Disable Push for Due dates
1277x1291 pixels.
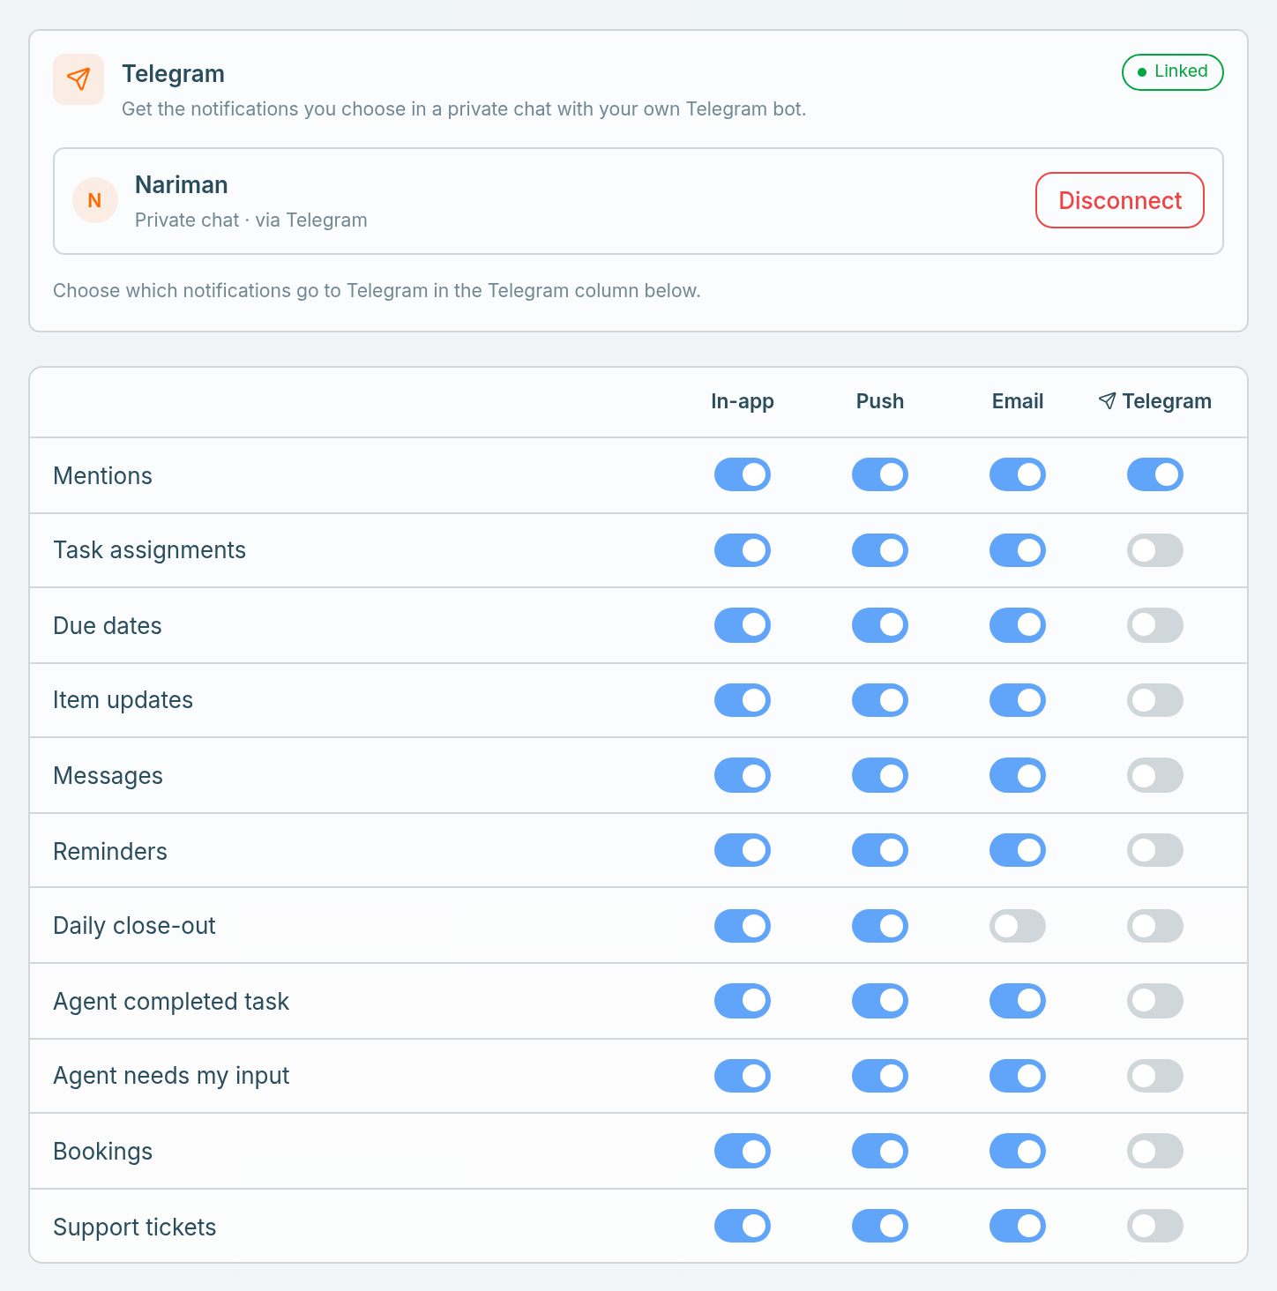click(x=880, y=625)
